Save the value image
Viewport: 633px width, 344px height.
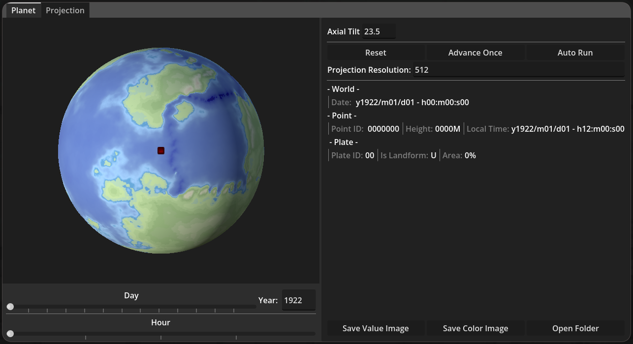[376, 328]
